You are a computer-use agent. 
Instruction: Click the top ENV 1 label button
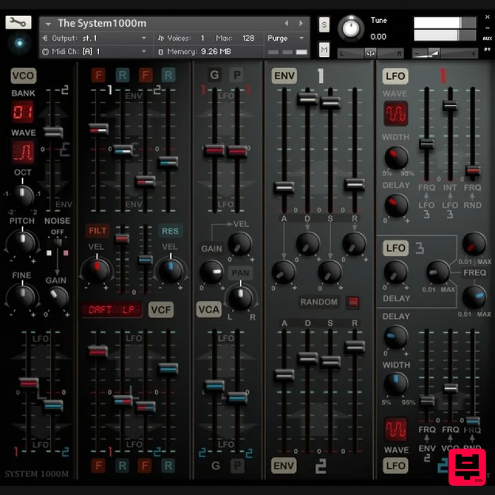(284, 75)
